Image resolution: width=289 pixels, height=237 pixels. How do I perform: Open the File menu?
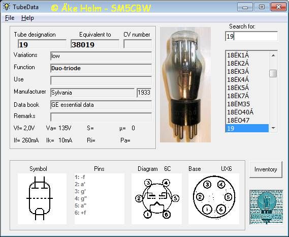click(x=10, y=18)
